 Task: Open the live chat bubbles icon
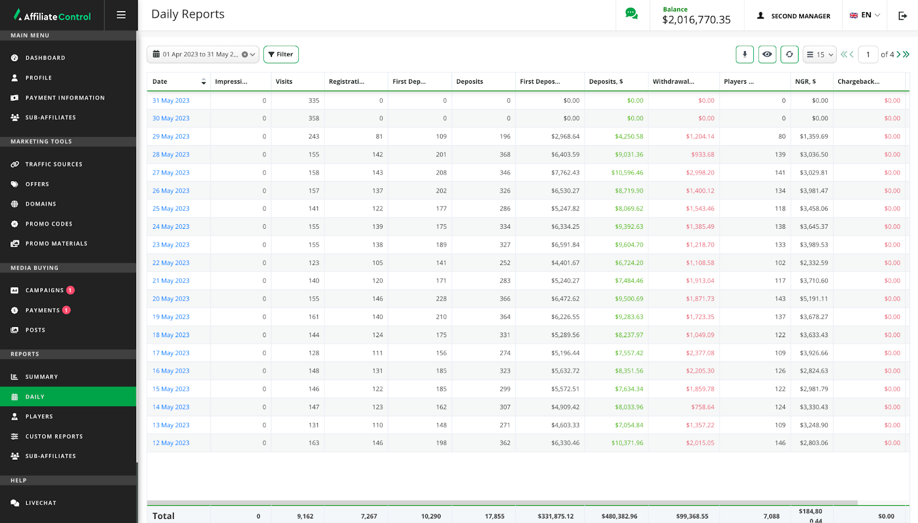(x=631, y=14)
